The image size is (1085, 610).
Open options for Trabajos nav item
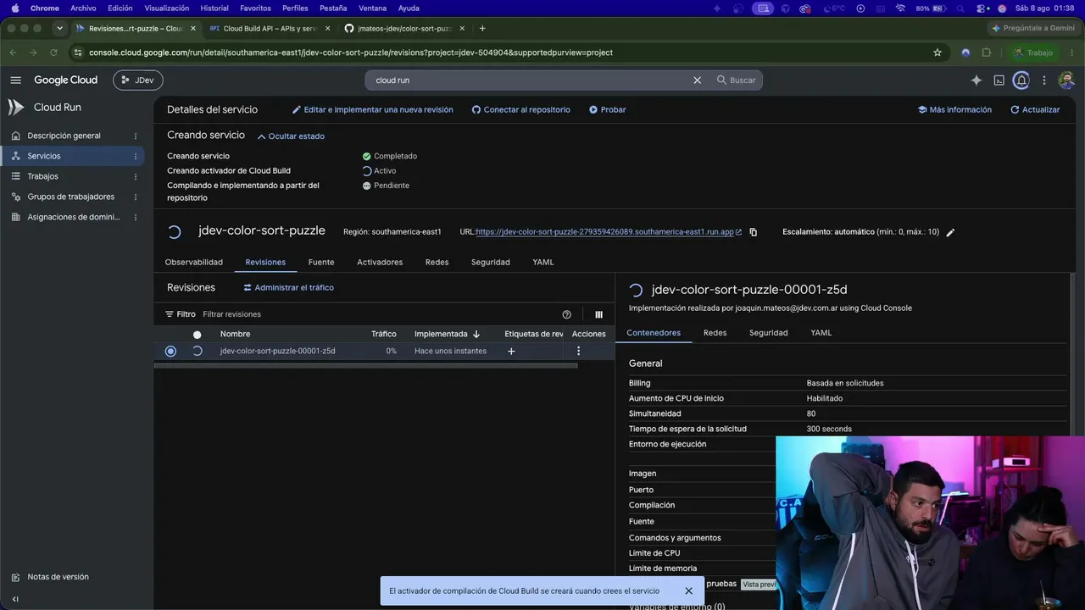tap(136, 176)
